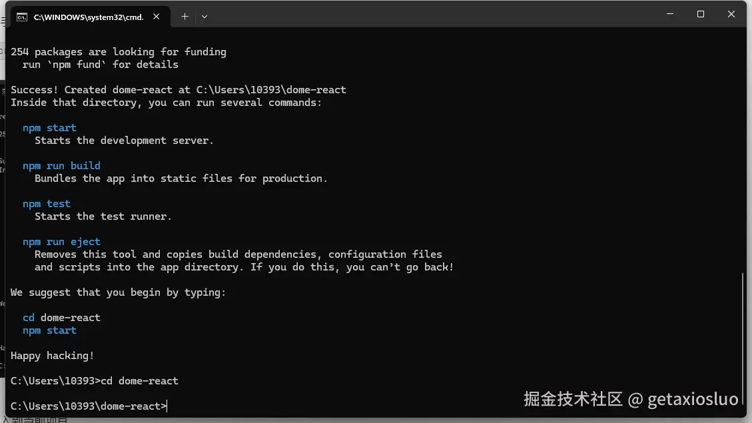The image size is (752, 423).
Task: Click the "npm run build" command text
Action: (61, 166)
